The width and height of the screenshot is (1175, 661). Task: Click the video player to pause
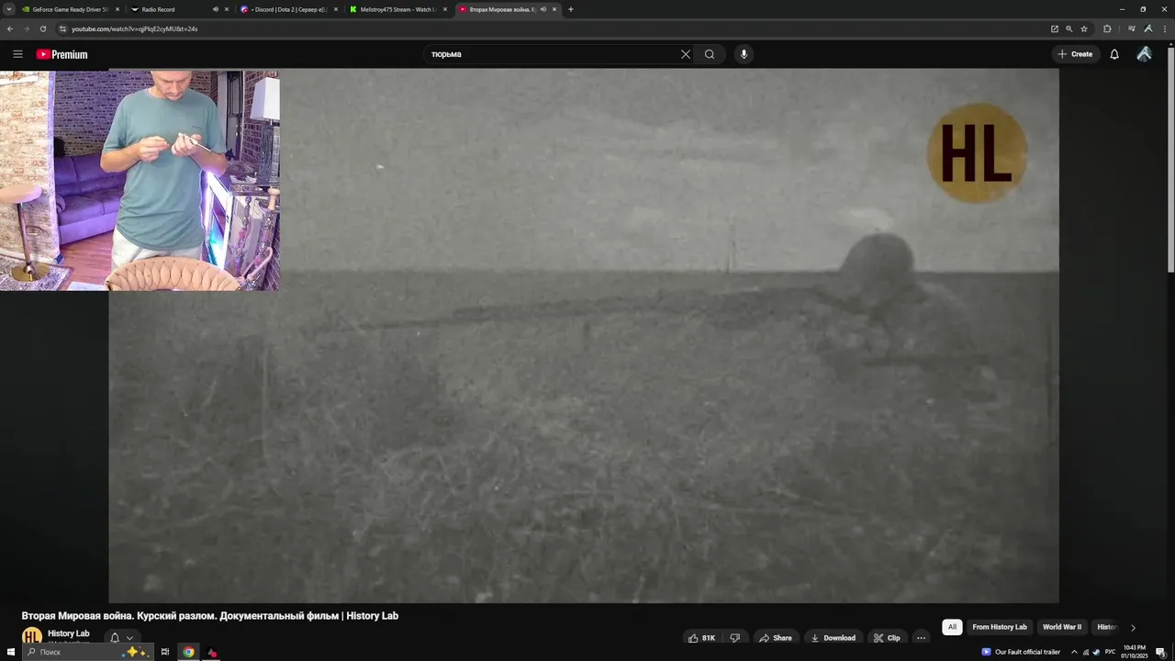[584, 336]
